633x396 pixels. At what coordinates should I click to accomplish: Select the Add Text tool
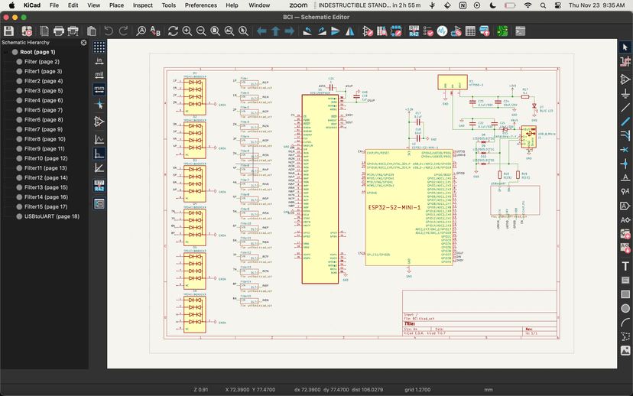625,266
